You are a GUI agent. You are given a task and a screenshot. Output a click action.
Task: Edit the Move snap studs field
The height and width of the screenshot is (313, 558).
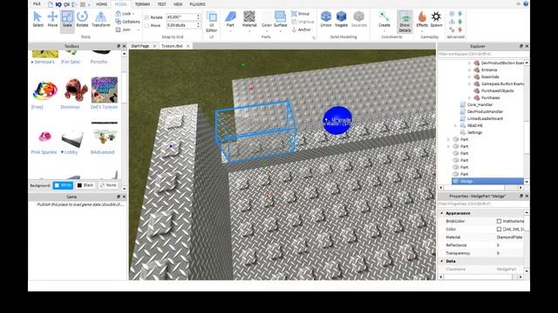181,25
